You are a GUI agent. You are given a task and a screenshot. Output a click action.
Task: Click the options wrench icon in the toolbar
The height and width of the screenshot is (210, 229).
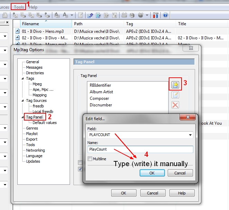pyautogui.click(x=156, y=15)
